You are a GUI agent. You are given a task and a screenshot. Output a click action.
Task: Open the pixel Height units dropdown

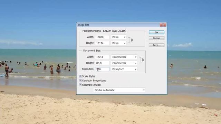tap(119, 43)
